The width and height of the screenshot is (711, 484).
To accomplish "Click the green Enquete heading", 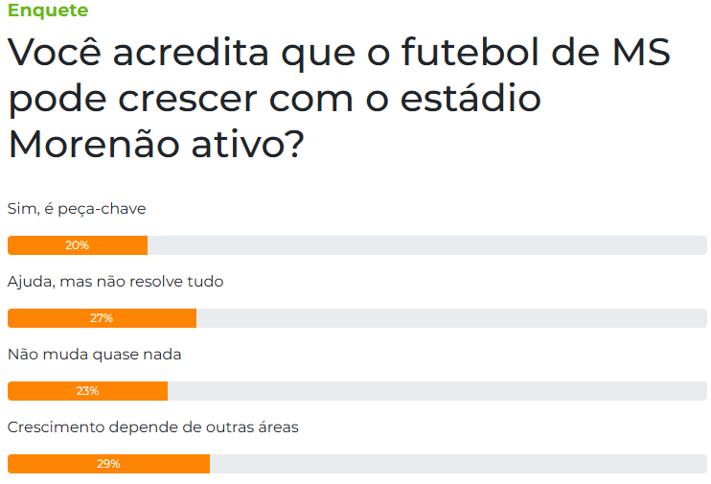I will click(x=48, y=11).
